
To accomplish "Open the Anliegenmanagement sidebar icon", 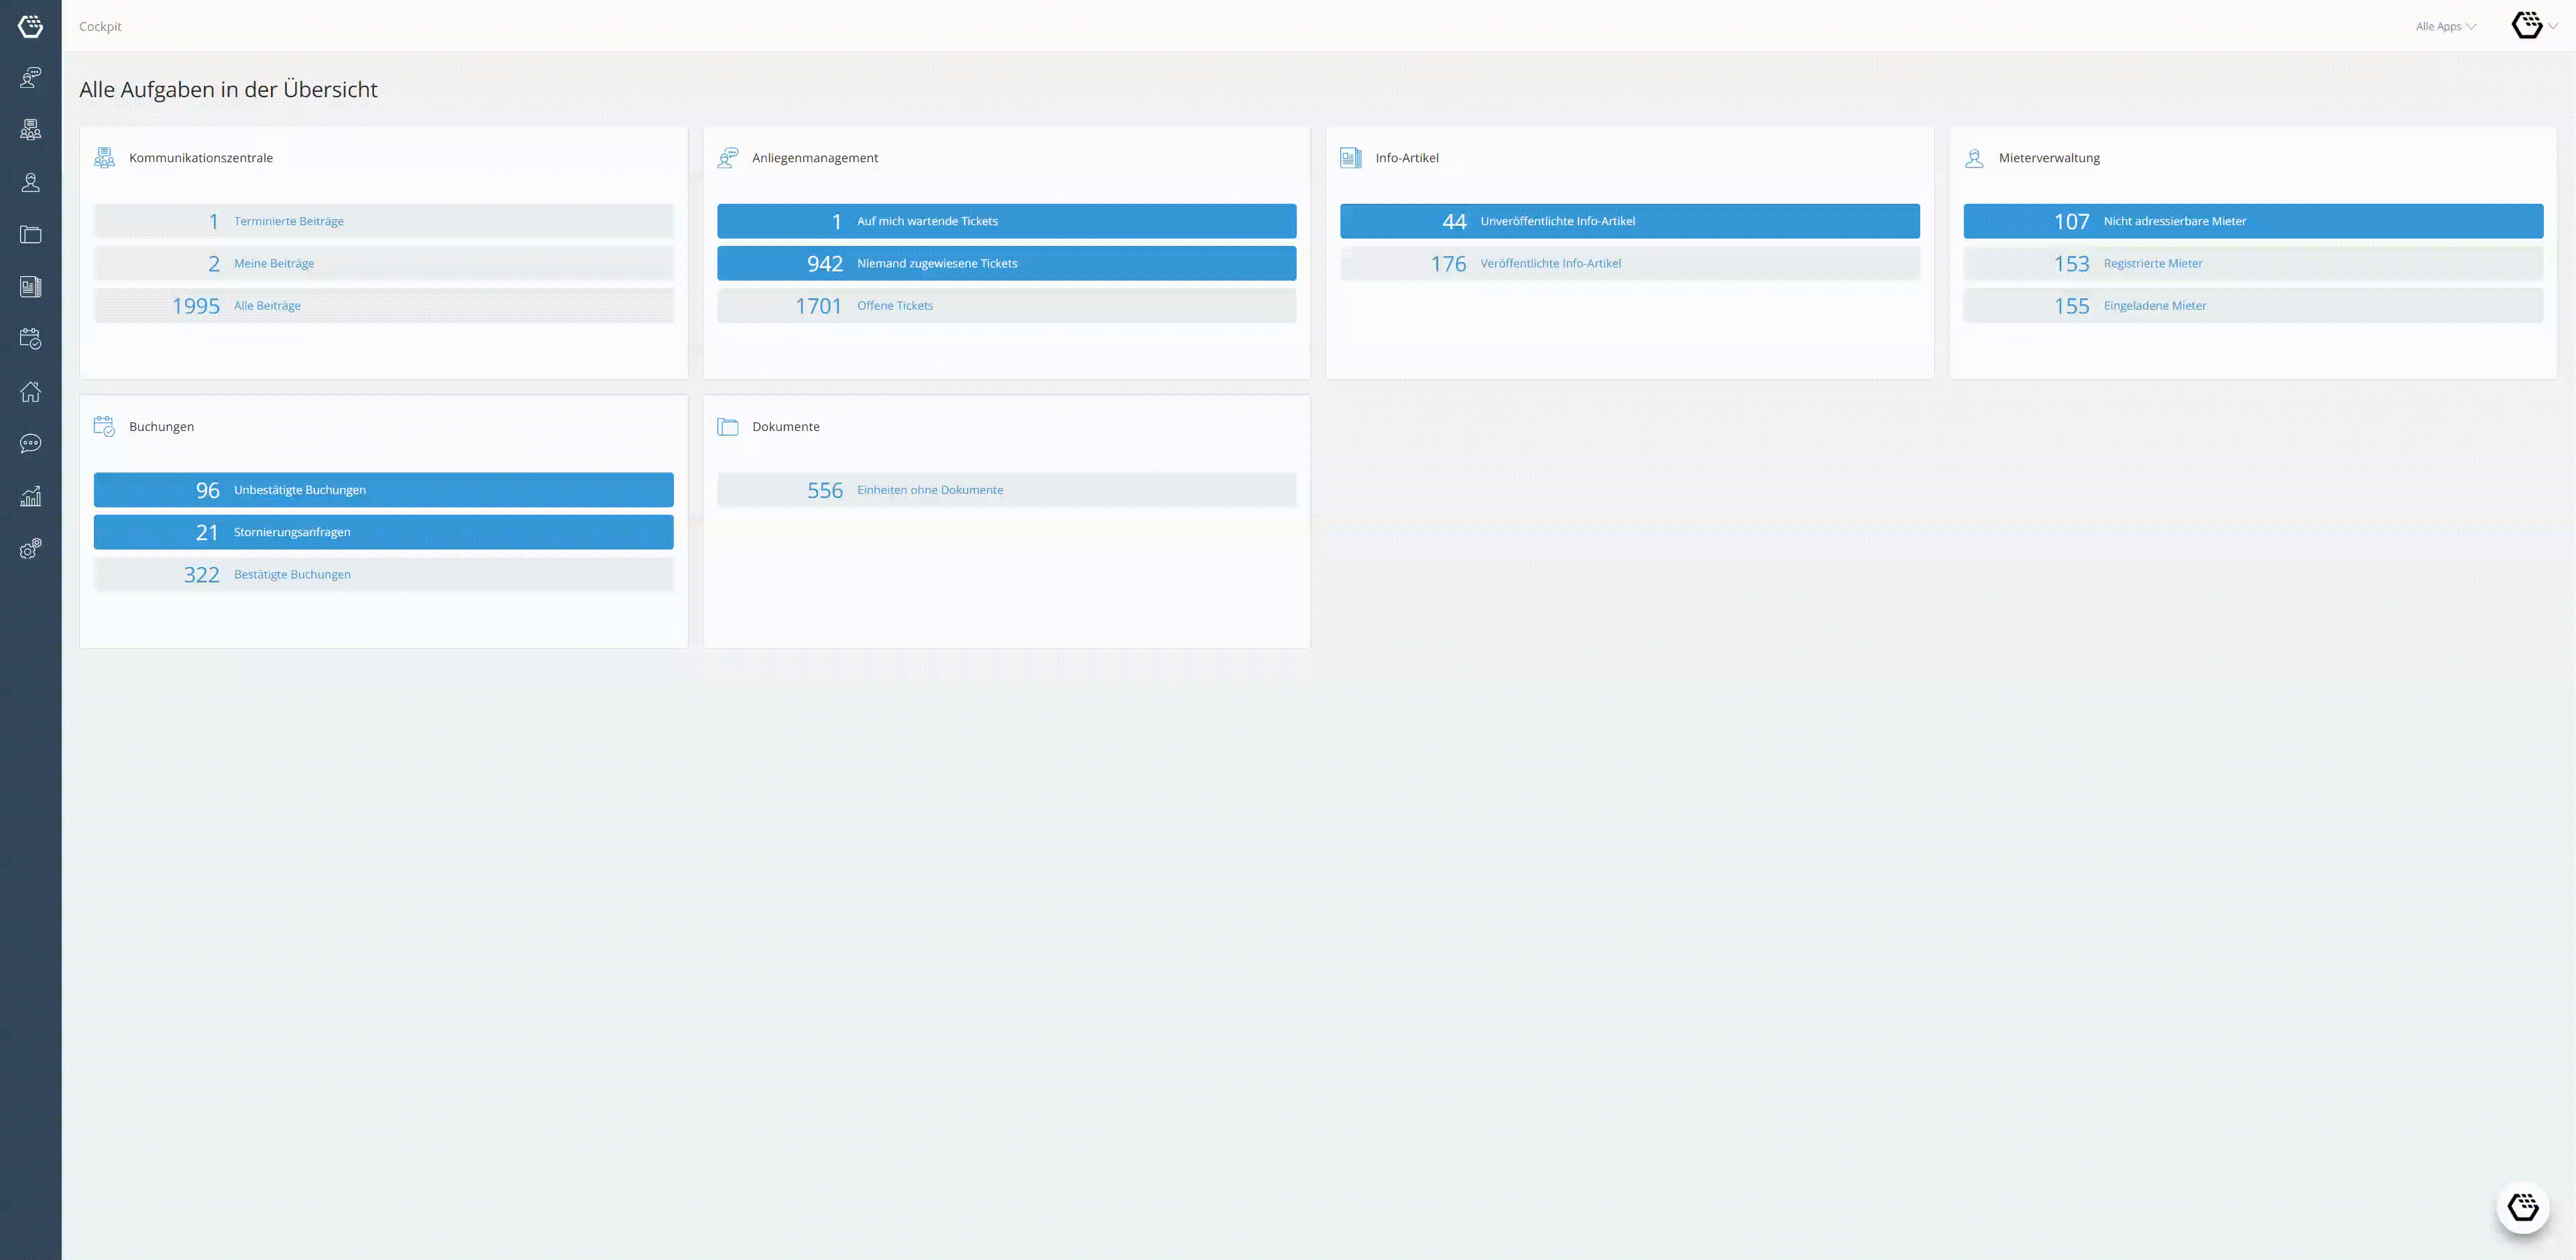I will pyautogui.click(x=30, y=78).
